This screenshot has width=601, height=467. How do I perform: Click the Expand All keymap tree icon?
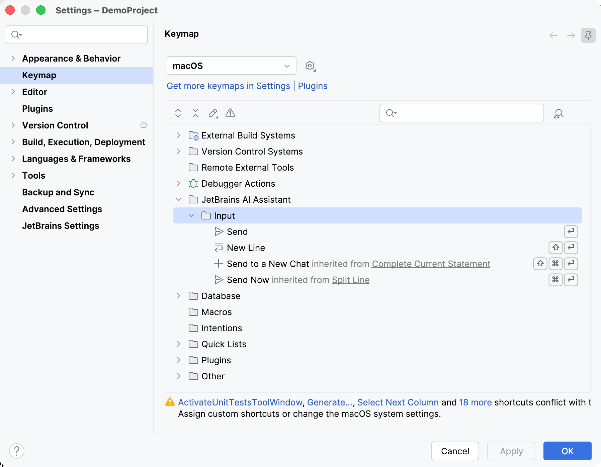tap(178, 113)
